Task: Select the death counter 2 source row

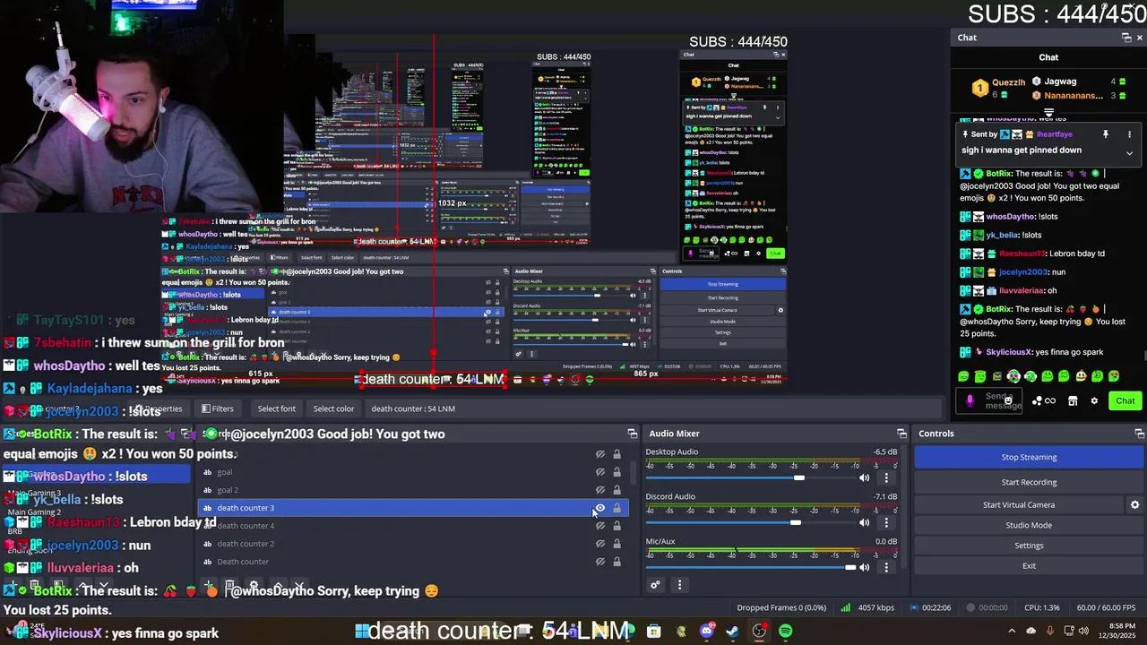Action: click(x=412, y=544)
